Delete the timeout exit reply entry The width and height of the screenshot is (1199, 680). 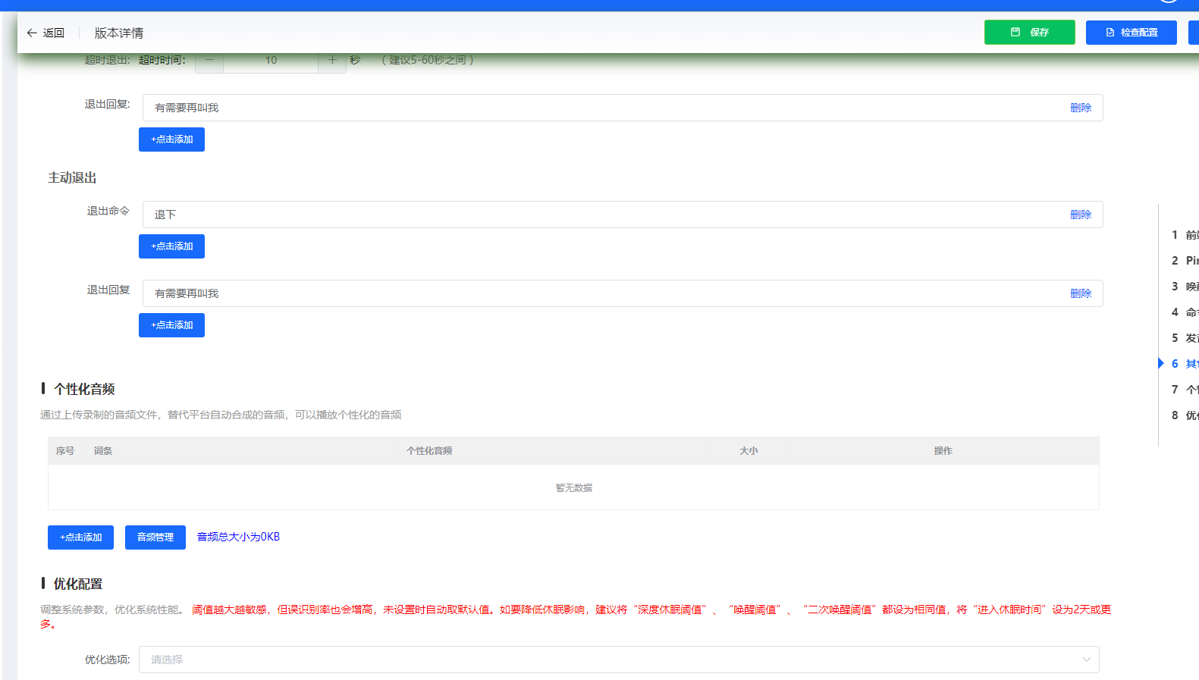tap(1080, 108)
